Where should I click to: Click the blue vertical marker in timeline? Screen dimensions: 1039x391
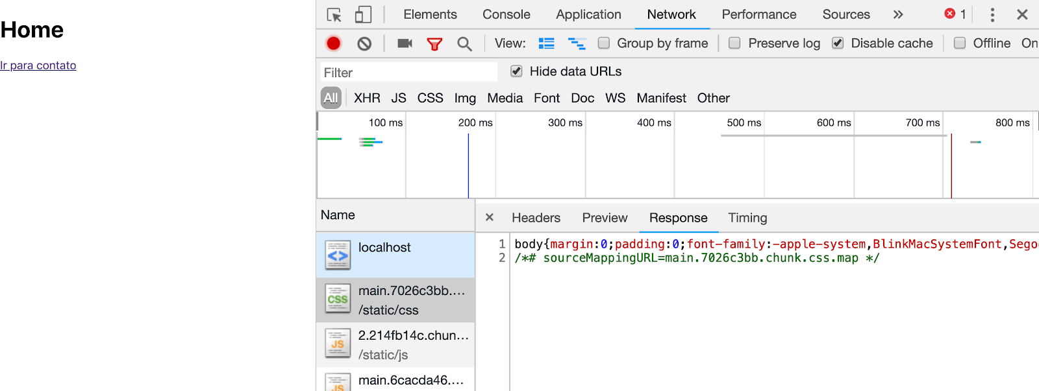[468, 165]
